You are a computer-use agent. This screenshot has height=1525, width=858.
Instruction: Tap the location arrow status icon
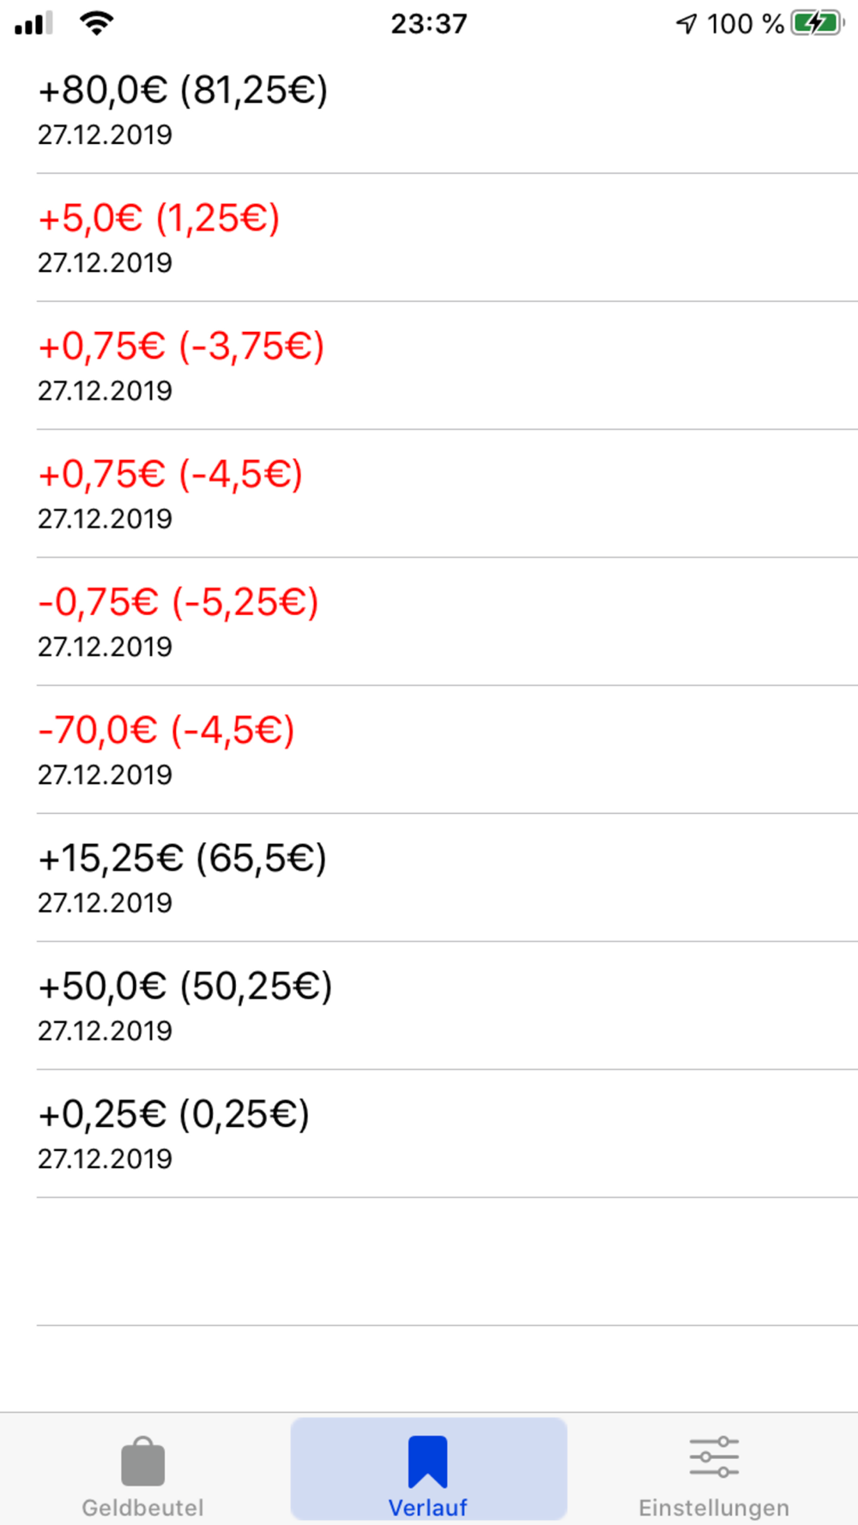click(x=686, y=23)
